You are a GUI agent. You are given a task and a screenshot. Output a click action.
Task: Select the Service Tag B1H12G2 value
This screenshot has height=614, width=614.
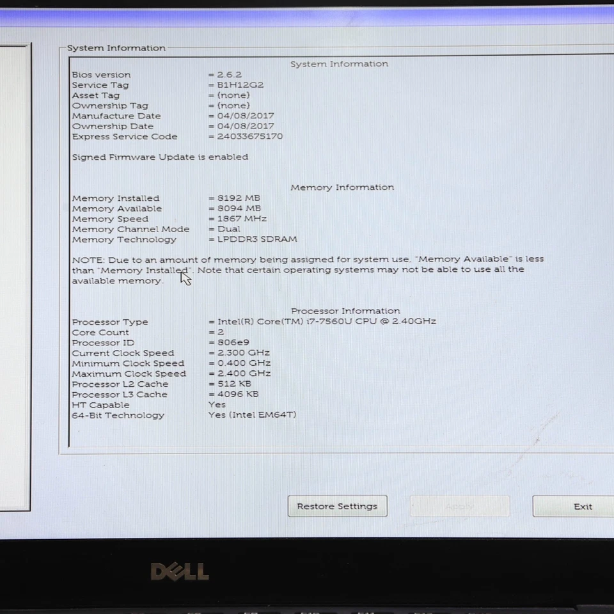(243, 84)
